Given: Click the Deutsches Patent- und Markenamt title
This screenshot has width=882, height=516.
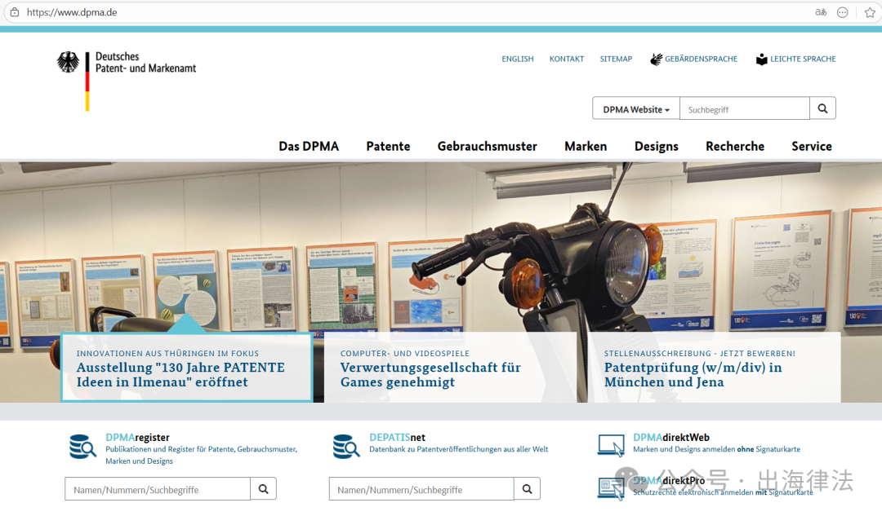Looking at the screenshot, I should 145,62.
